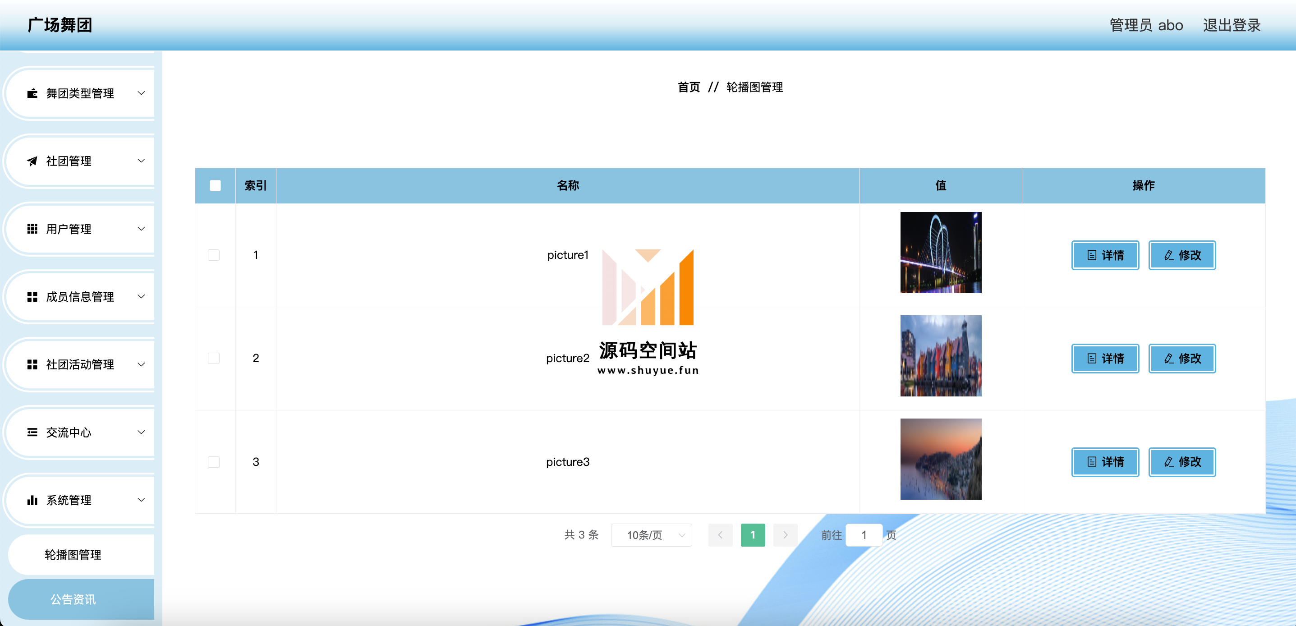Check the checkbox for row picture1
Screen dimensions: 1296x626
click(214, 255)
